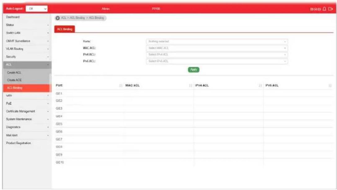Viewport: 337px width, 190px height.
Task: Sort table by IPv6 ACL column icon
Action: 330,86
